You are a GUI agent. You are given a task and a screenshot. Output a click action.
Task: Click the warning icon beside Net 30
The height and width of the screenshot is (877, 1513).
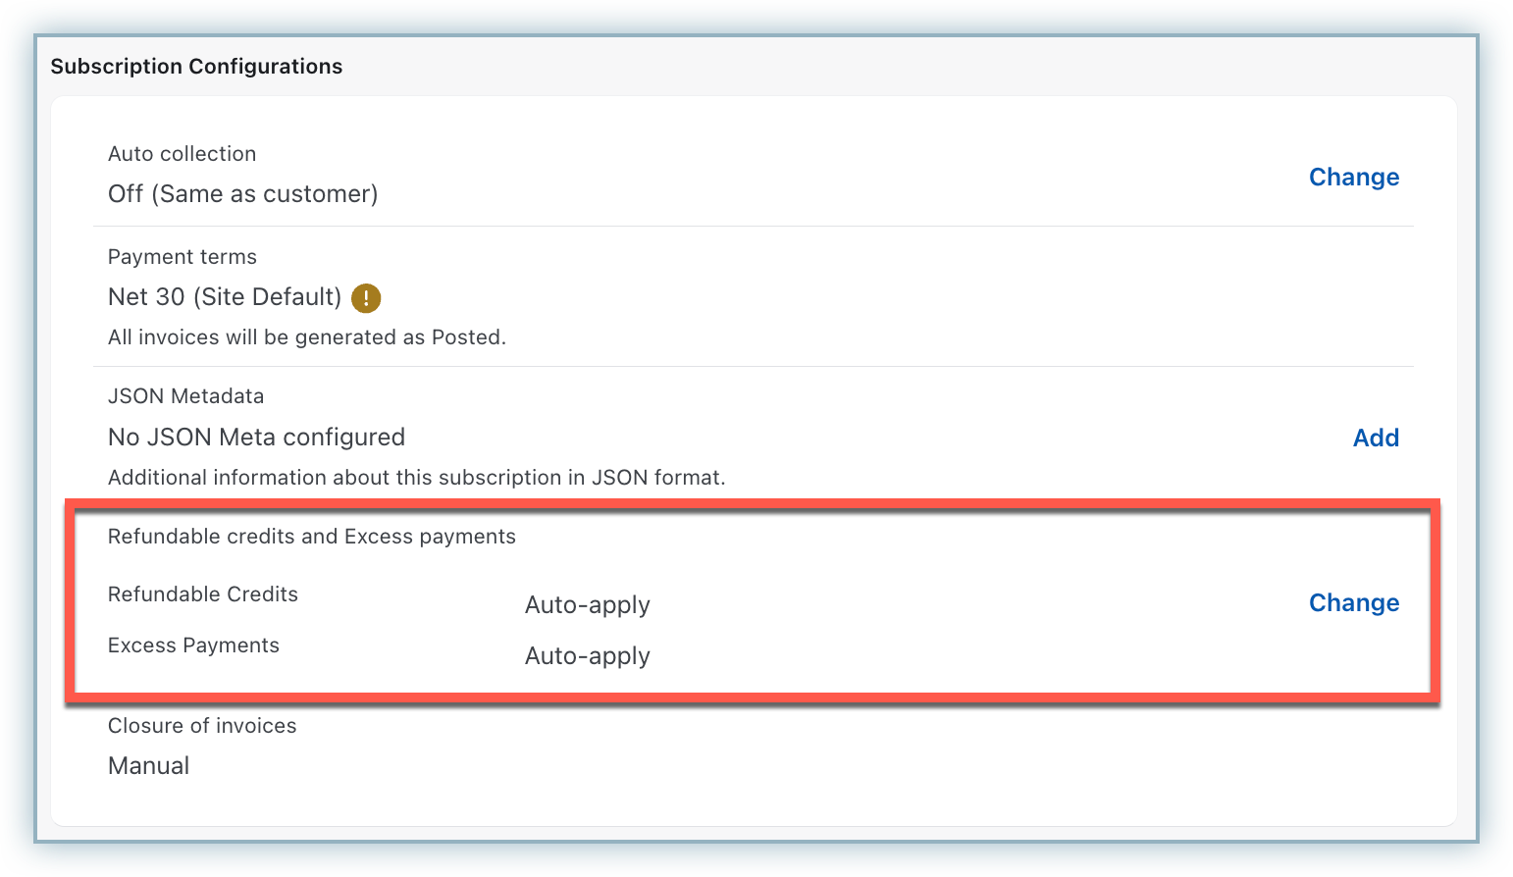tap(366, 298)
